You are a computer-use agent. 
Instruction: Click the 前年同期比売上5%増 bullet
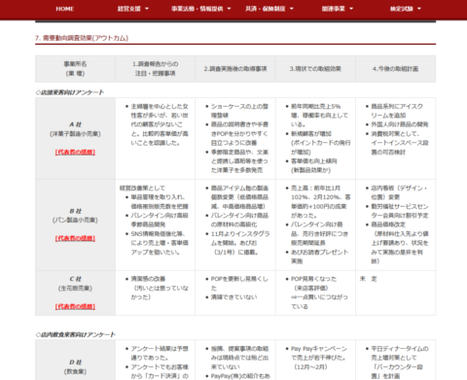click(x=320, y=115)
